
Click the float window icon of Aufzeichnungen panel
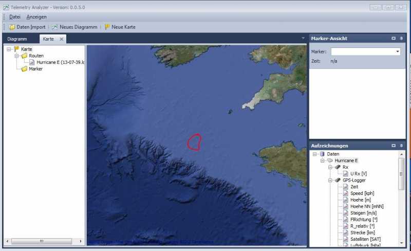[x=393, y=146]
